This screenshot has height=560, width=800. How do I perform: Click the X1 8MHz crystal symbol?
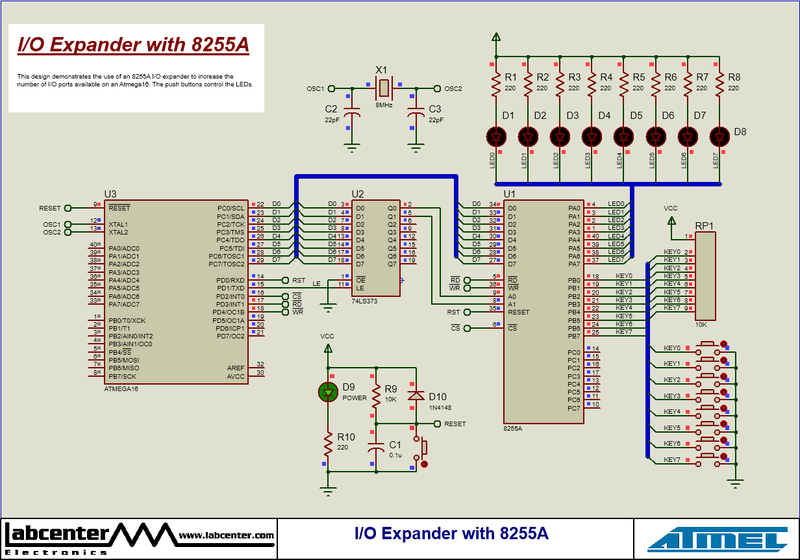[384, 88]
